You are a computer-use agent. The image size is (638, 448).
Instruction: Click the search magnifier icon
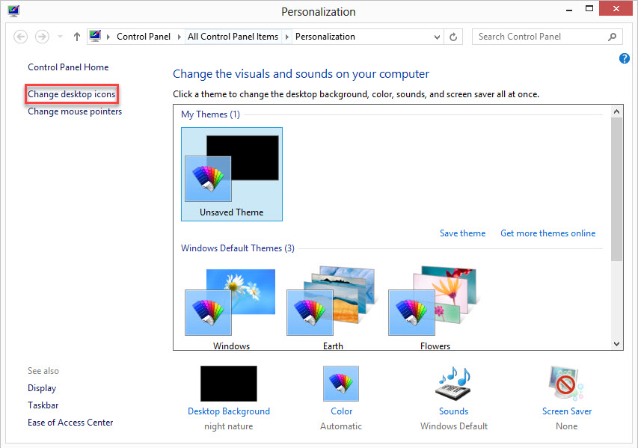(x=612, y=37)
